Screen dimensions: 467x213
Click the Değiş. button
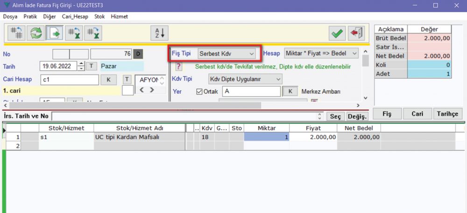pos(357,116)
